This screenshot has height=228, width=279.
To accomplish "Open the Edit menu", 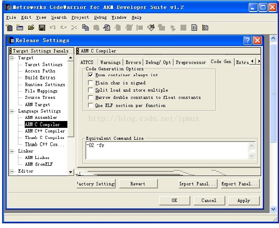I will point(26,17).
